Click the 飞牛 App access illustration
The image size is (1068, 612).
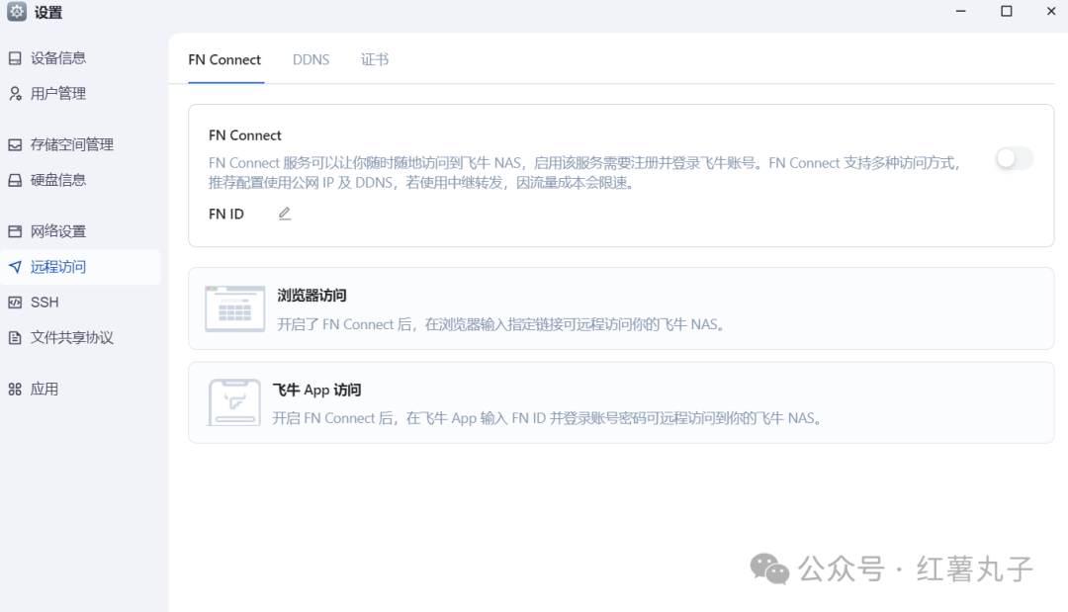point(234,402)
